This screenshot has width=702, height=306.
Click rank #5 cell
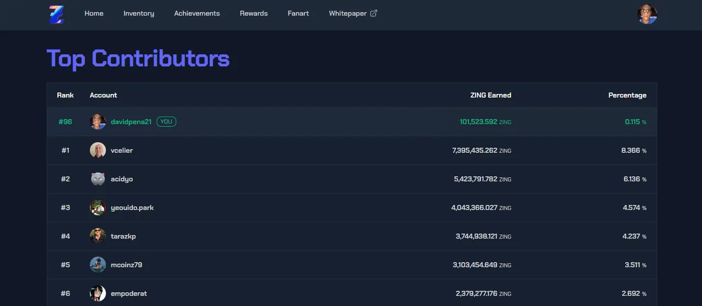point(65,265)
